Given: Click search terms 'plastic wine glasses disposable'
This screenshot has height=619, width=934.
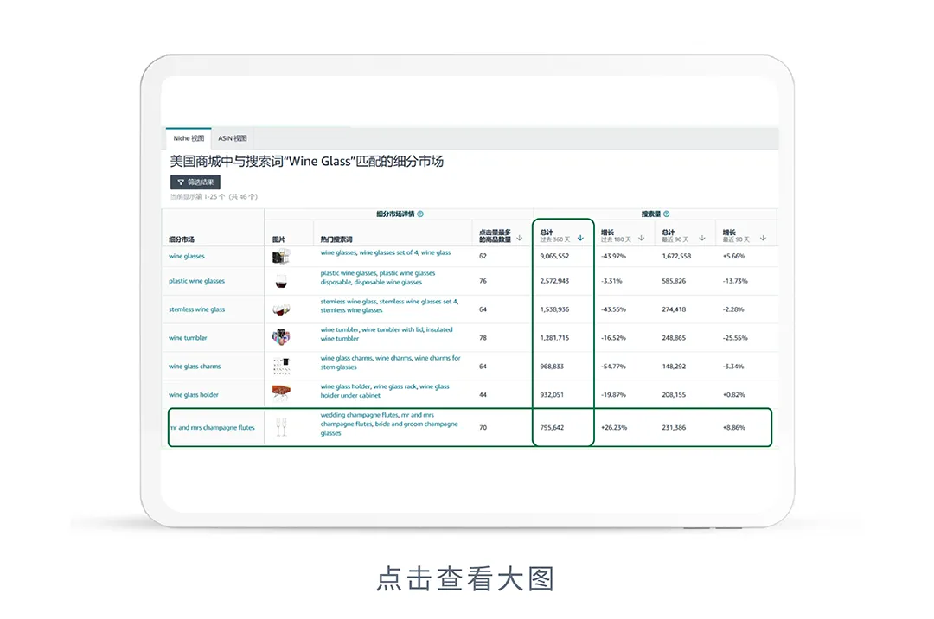Looking at the screenshot, I should 378,278.
